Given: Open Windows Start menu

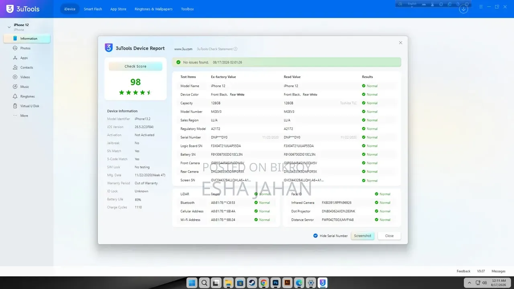Looking at the screenshot, I should (x=192, y=283).
